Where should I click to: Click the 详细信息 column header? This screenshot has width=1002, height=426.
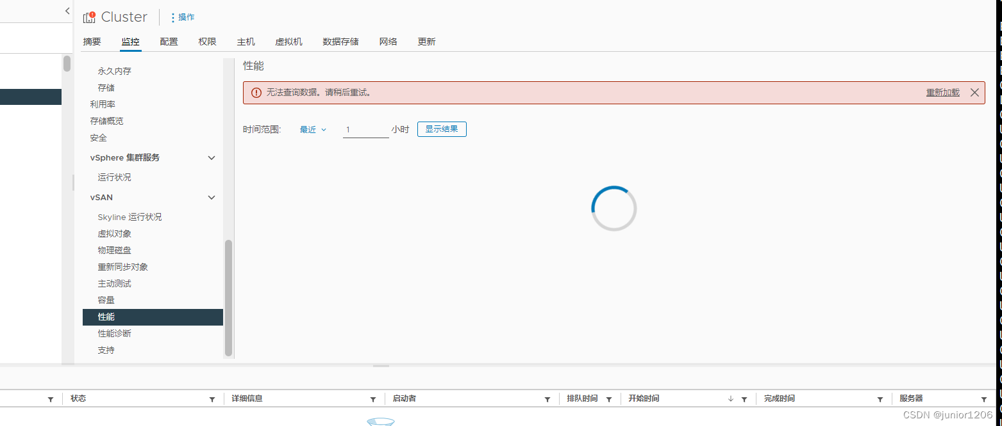[x=247, y=398]
